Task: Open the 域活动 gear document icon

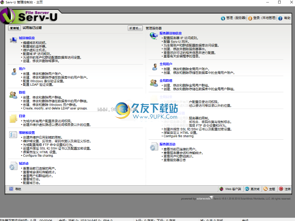Action: click(x=13, y=166)
